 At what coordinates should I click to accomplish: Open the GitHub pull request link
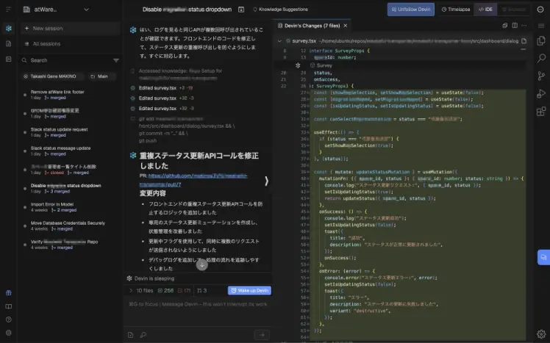pos(193,180)
